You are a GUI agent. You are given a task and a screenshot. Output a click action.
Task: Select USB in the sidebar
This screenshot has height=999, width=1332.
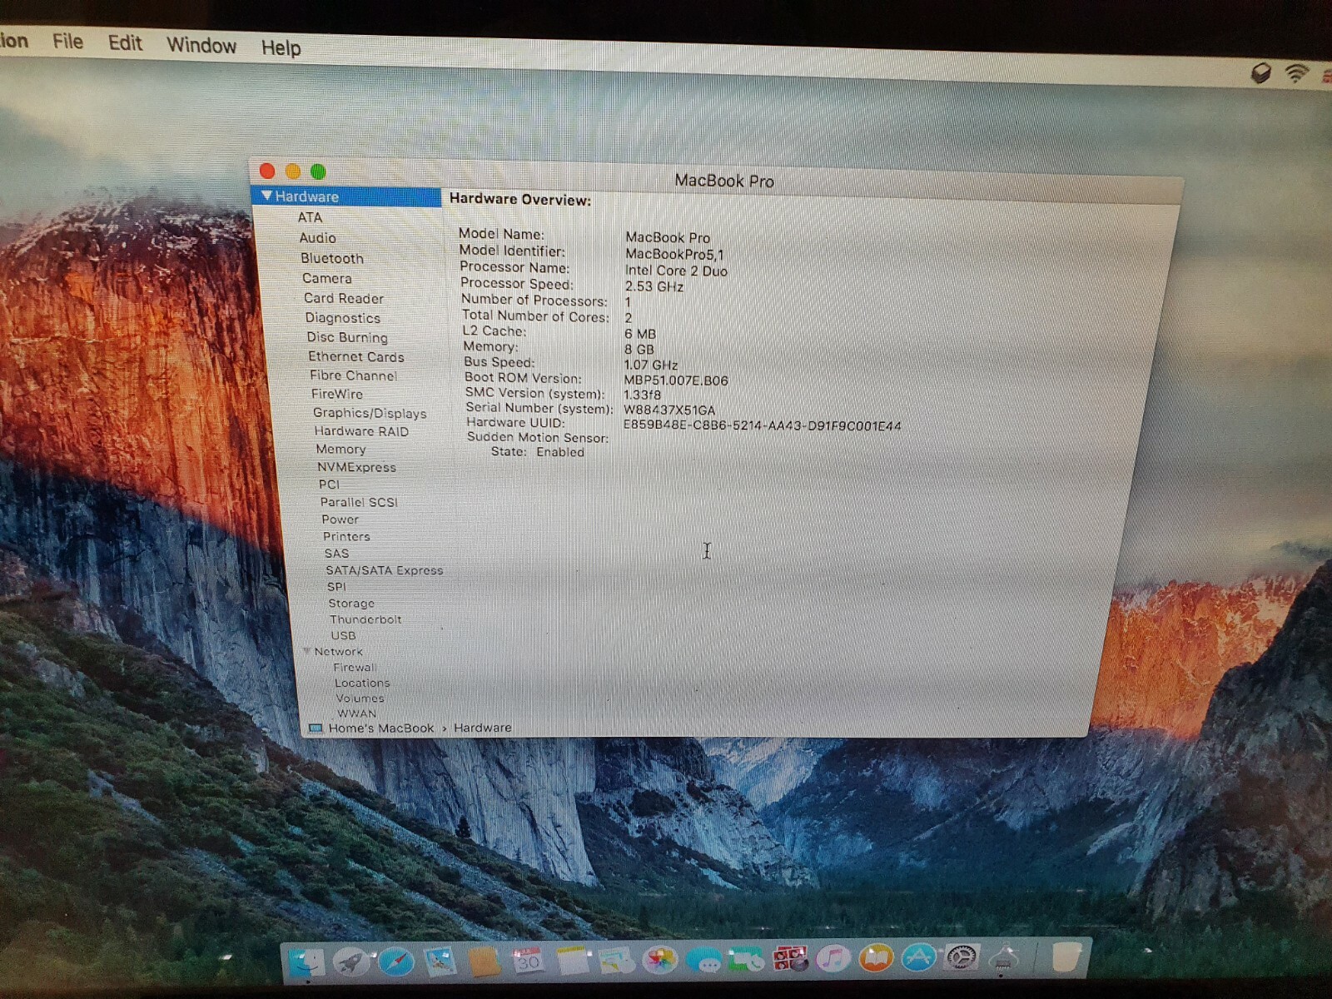(343, 635)
